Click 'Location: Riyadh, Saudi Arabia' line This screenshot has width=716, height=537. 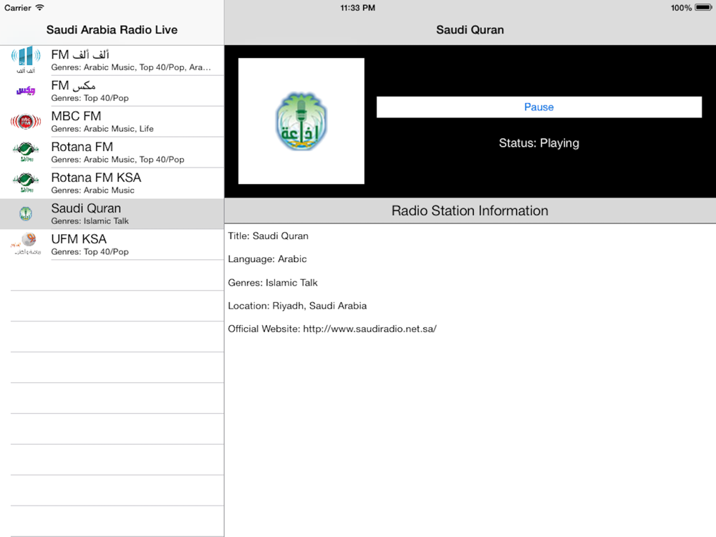click(297, 306)
